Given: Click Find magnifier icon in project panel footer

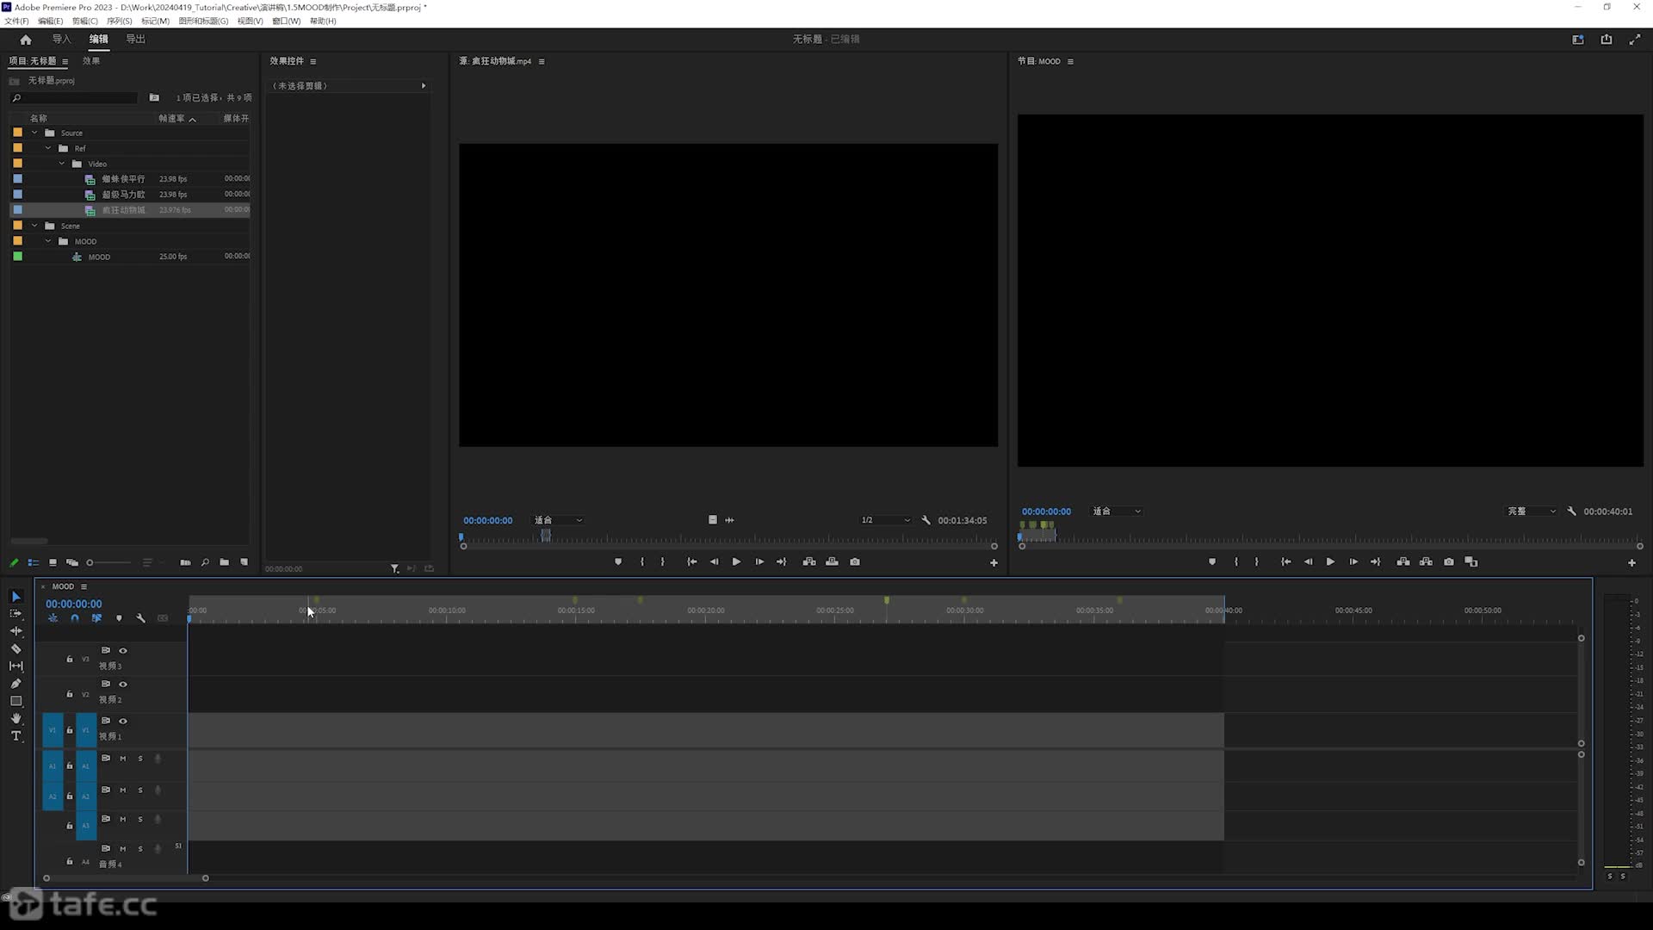Looking at the screenshot, I should click(205, 562).
